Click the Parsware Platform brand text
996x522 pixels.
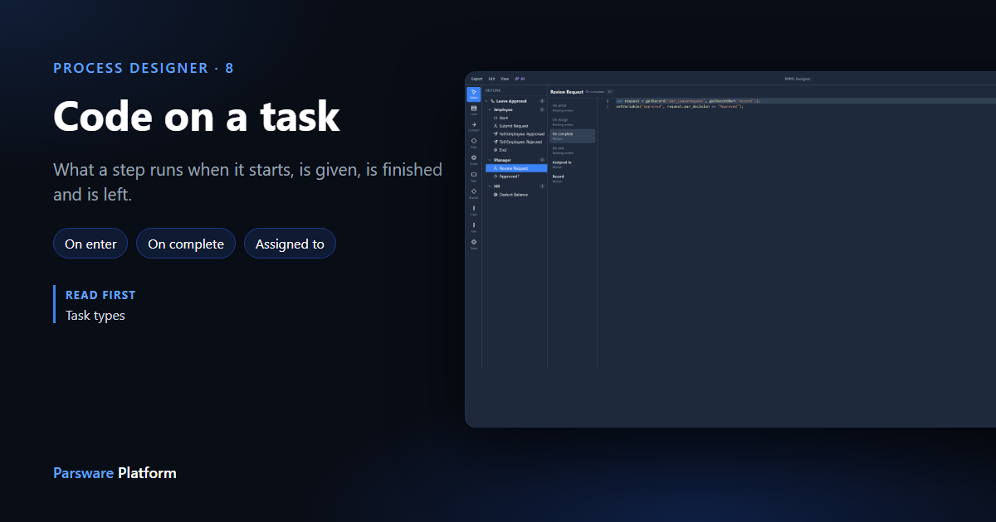tap(115, 473)
